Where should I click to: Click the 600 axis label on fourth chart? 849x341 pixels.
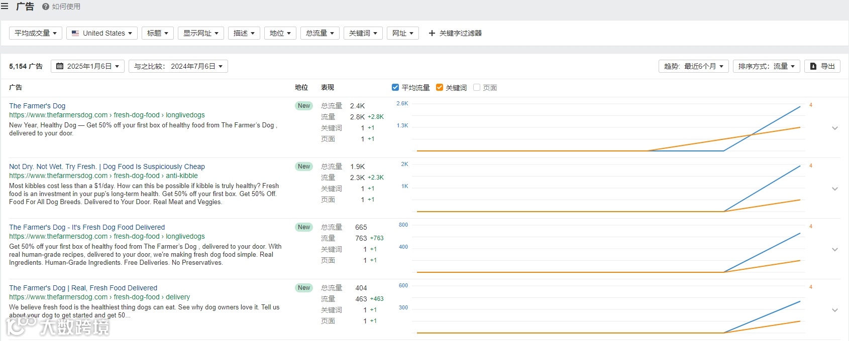tap(403, 285)
